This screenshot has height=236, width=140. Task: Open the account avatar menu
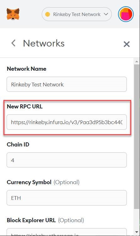tap(126, 14)
